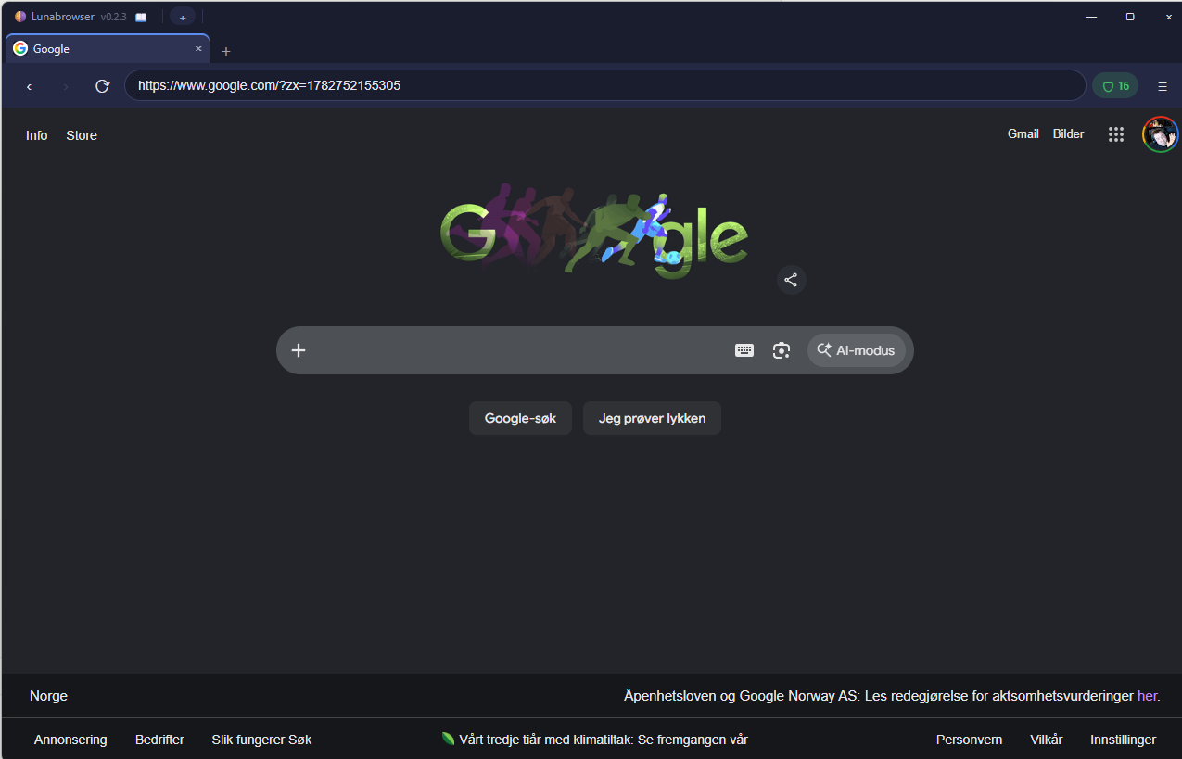Image resolution: width=1182 pixels, height=759 pixels.
Task: Open the book icon beside version number
Action: (x=141, y=18)
